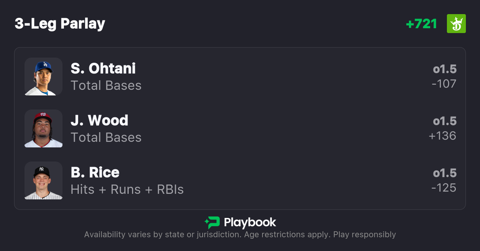Click the -125 odds for Rice

[444, 188]
